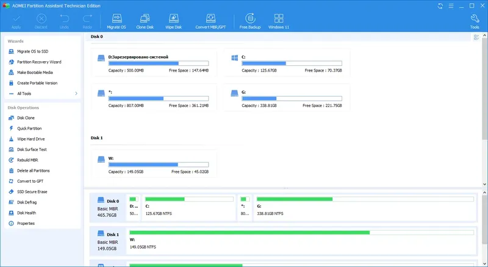Select Convert to GPT operation
488x267 pixels.
click(x=30, y=181)
